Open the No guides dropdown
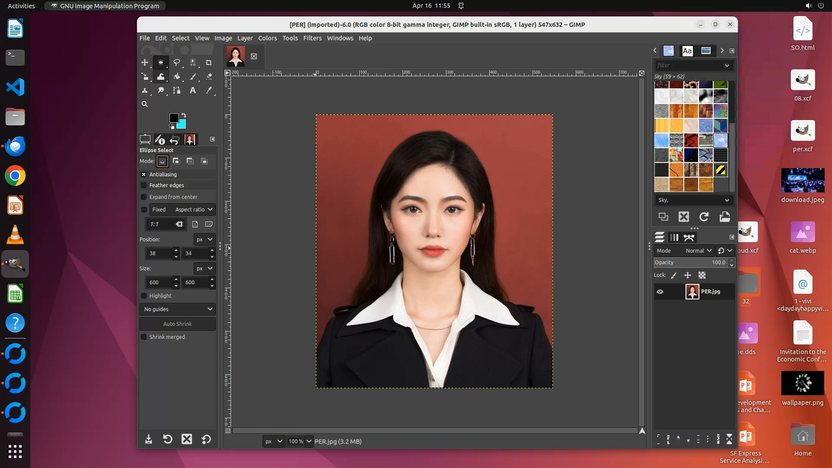832x468 pixels. [178, 309]
